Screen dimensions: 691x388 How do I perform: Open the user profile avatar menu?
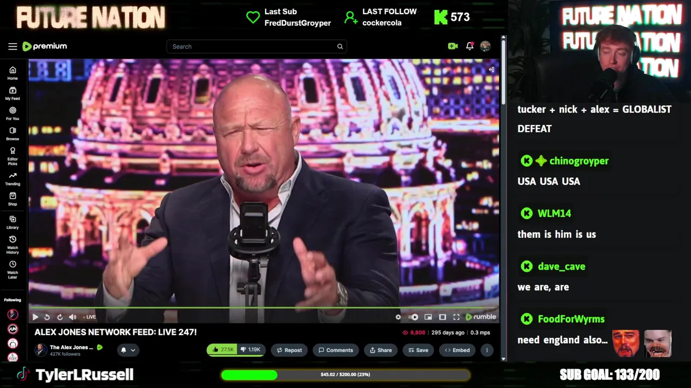click(485, 46)
